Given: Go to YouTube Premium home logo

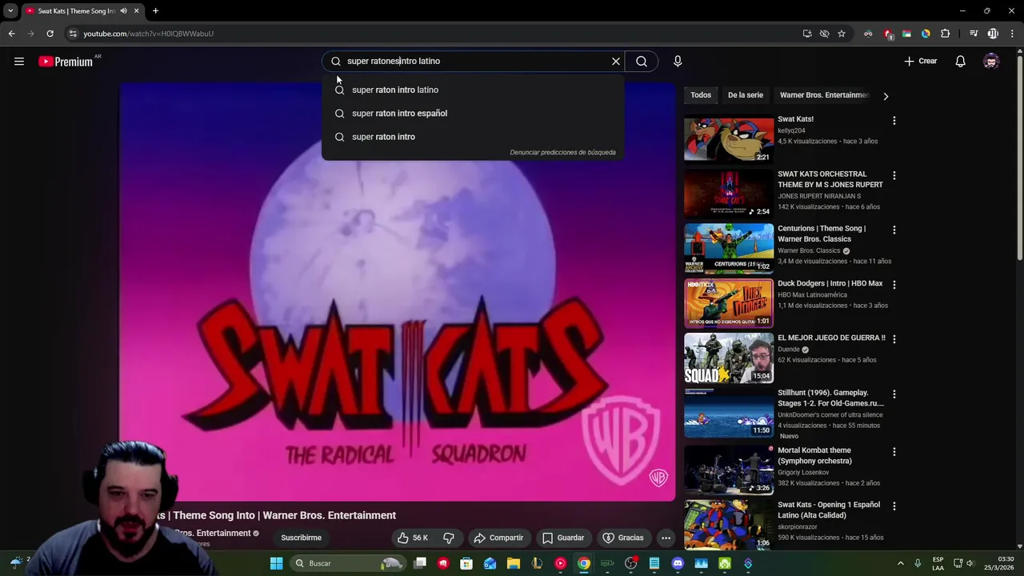Looking at the screenshot, I should [x=66, y=62].
